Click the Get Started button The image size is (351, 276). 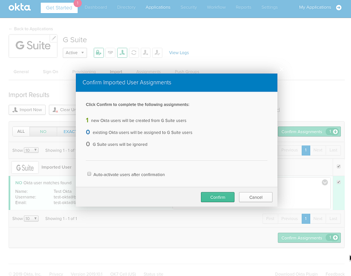(59, 8)
